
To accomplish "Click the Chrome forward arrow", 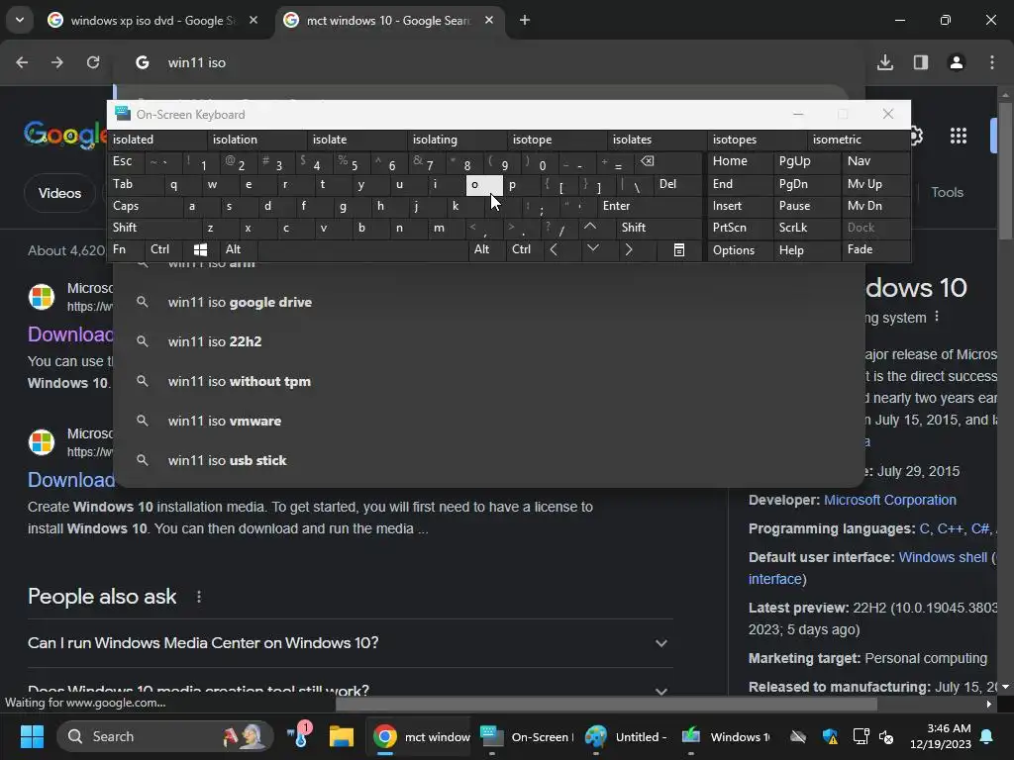I will [56, 62].
